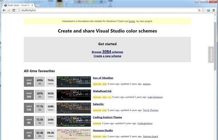This screenshot has height=140, width=218.
Task: Click the scrollbar up arrow
Action: (215, 15)
